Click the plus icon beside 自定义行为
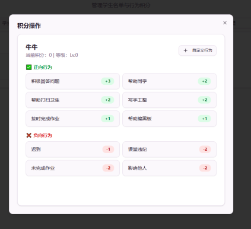Screen dimensions: 251x229 [185, 50]
